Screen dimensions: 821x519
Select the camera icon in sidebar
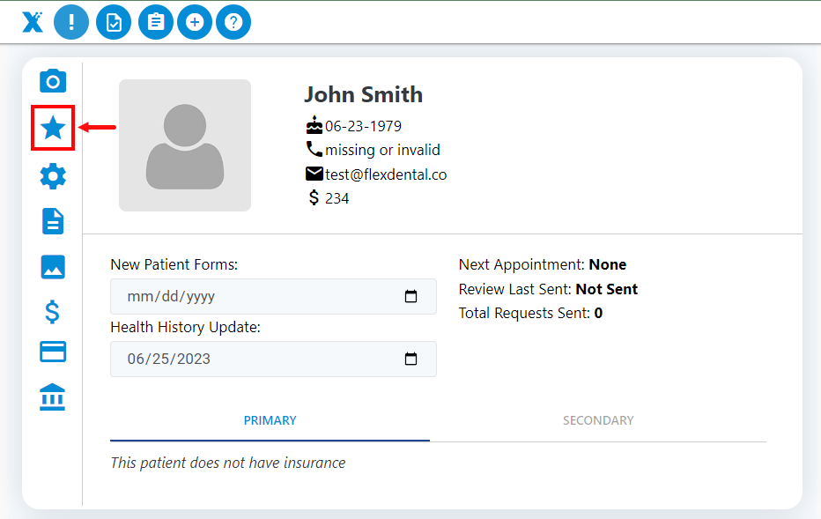(53, 81)
